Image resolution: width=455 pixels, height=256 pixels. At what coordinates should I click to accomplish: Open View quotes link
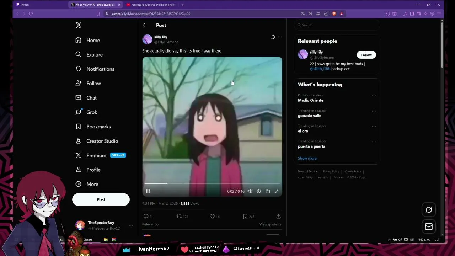pos(270,224)
